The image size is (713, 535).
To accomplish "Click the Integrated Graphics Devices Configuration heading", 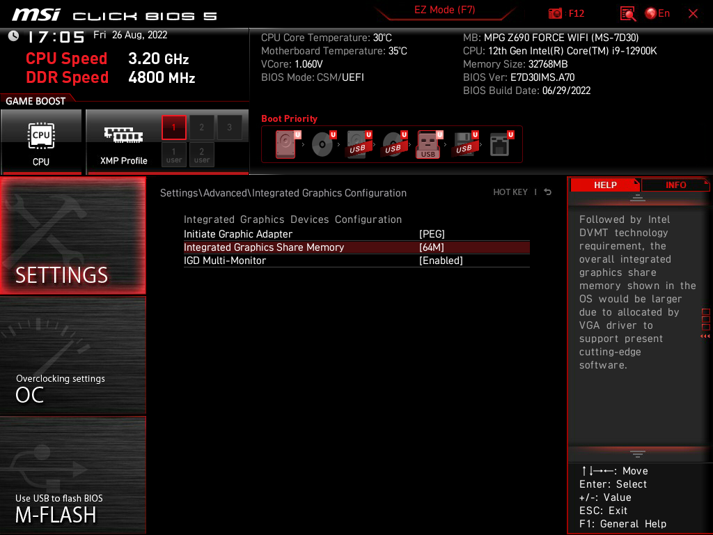I will pos(292,219).
